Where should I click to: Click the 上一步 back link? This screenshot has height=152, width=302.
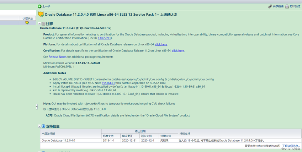(46, 6)
